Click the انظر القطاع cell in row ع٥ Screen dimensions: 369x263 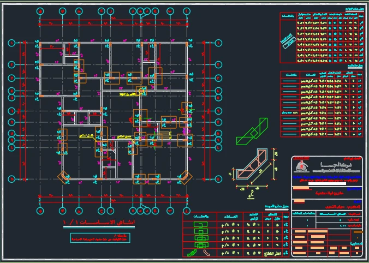[272, 254]
